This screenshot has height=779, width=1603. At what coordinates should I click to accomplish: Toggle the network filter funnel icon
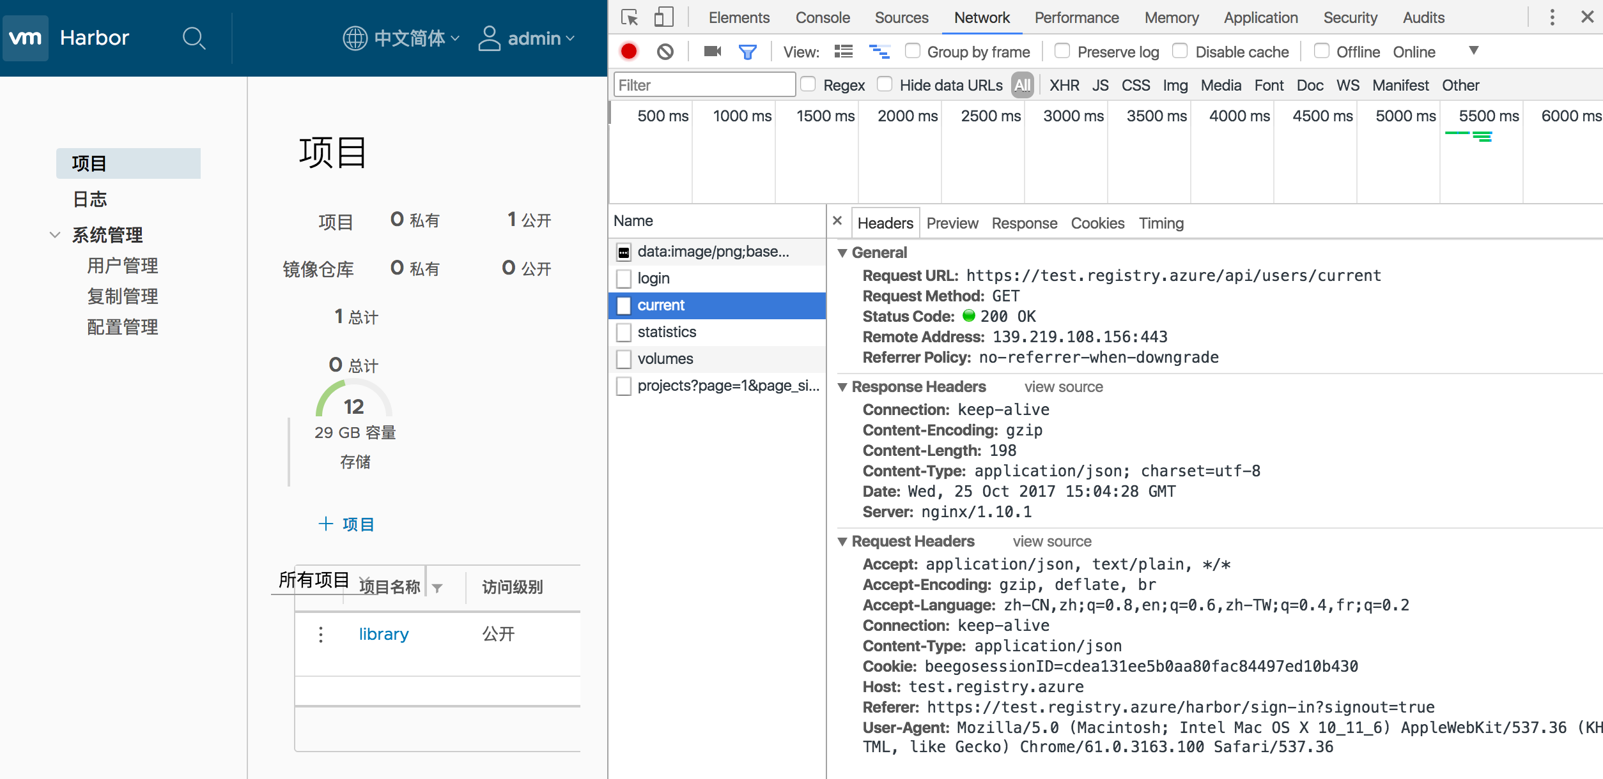(x=747, y=52)
